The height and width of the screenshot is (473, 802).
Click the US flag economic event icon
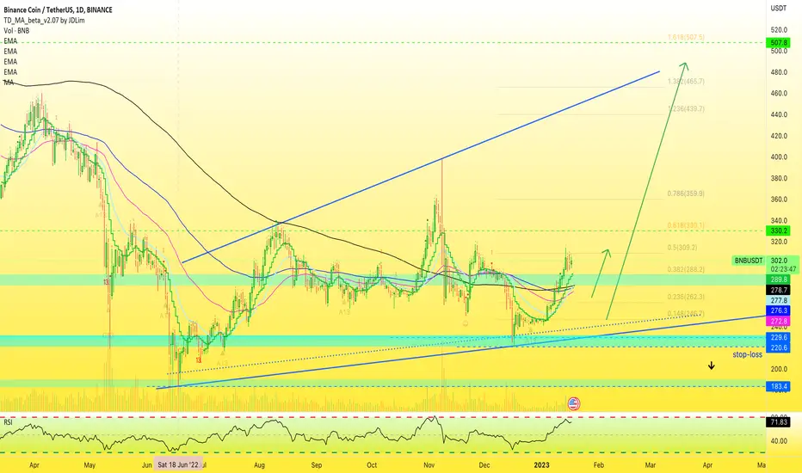tap(573, 404)
